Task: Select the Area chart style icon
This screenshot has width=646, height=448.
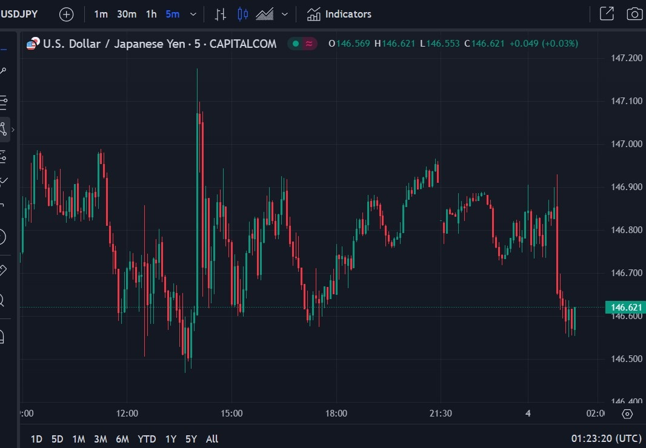Action: tap(264, 15)
